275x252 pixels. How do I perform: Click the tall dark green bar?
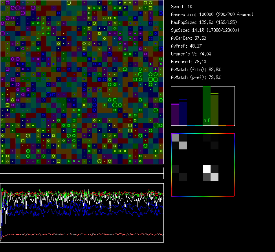207,102
